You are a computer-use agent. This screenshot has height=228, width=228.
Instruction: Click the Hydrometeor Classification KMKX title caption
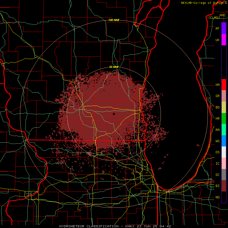pos(115,226)
